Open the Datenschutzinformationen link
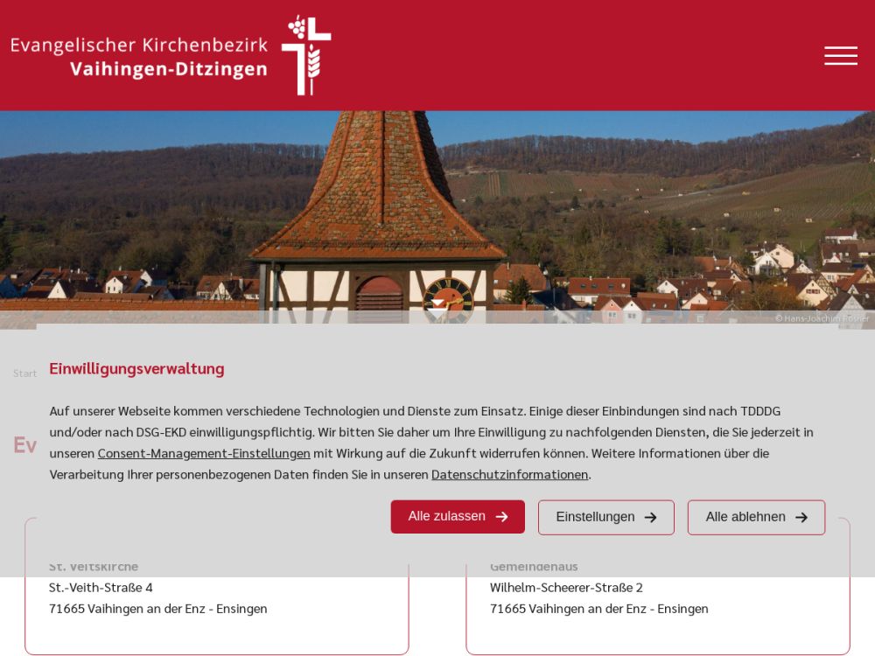The width and height of the screenshot is (875, 656). coord(509,475)
